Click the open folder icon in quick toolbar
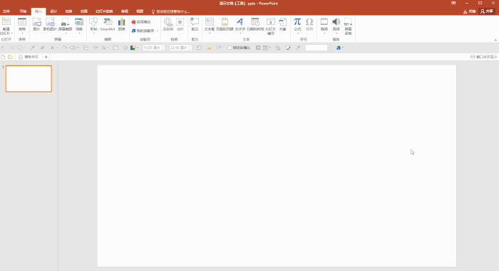 click(x=209, y=48)
